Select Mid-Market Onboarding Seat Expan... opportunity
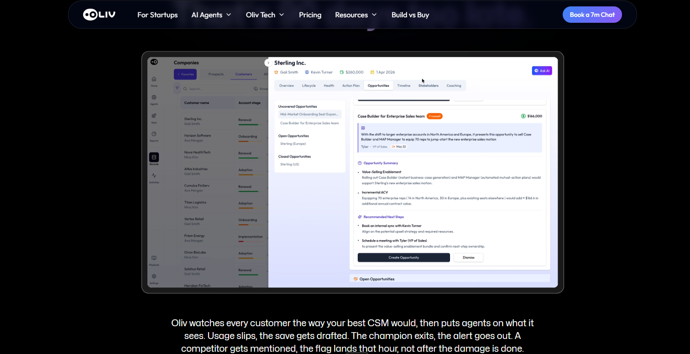The image size is (690, 354). click(310, 114)
